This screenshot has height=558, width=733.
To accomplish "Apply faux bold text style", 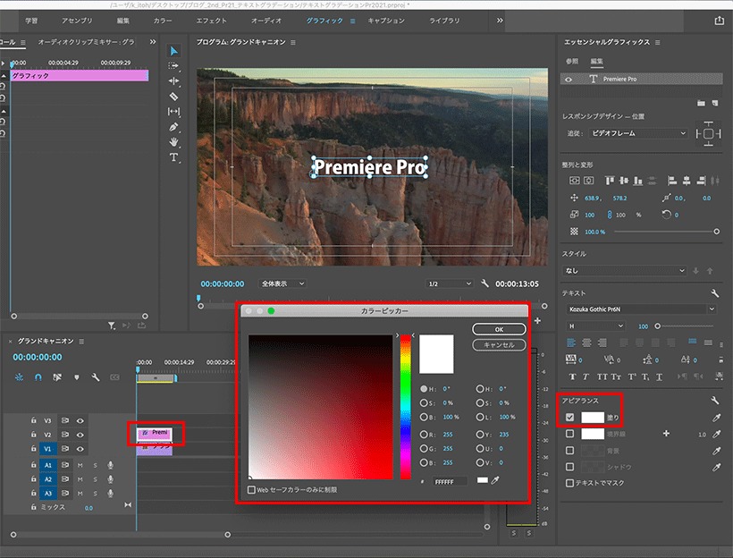I will pos(572,376).
